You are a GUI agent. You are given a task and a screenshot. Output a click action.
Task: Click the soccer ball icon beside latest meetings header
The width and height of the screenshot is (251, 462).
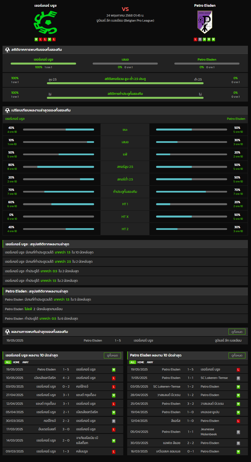[x=8, y=332]
